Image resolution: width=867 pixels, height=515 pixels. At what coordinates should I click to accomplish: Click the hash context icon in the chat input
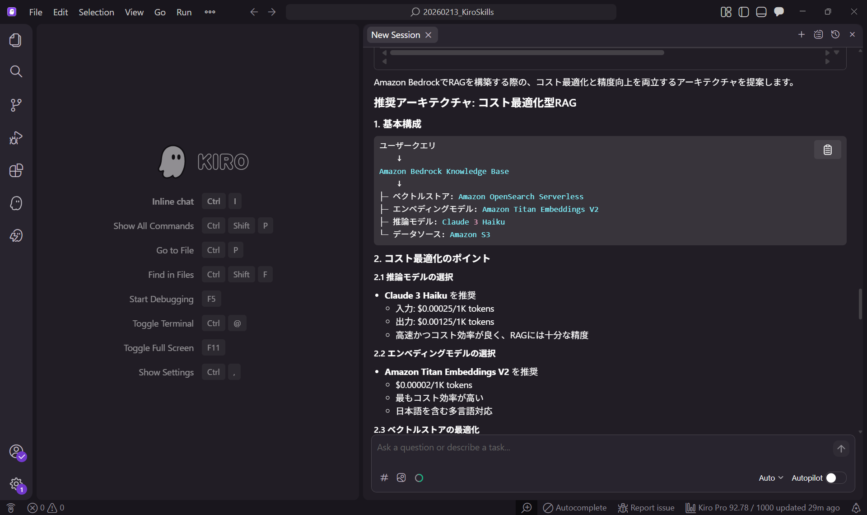(x=384, y=478)
